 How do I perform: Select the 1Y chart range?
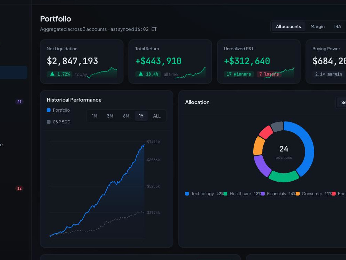tap(141, 116)
